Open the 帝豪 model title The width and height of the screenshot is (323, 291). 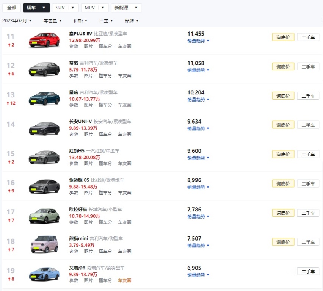point(74,63)
